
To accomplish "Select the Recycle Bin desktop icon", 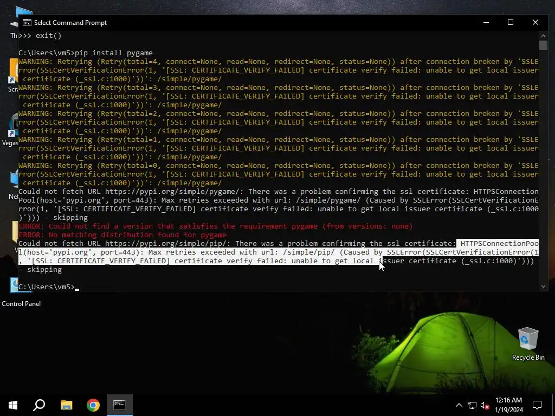I will pyautogui.click(x=528, y=344).
